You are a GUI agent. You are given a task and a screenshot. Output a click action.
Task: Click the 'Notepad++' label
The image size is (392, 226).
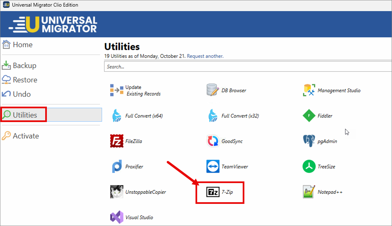[330, 192]
